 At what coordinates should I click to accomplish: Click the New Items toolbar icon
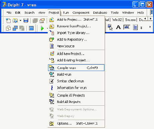tap(8, 21)
